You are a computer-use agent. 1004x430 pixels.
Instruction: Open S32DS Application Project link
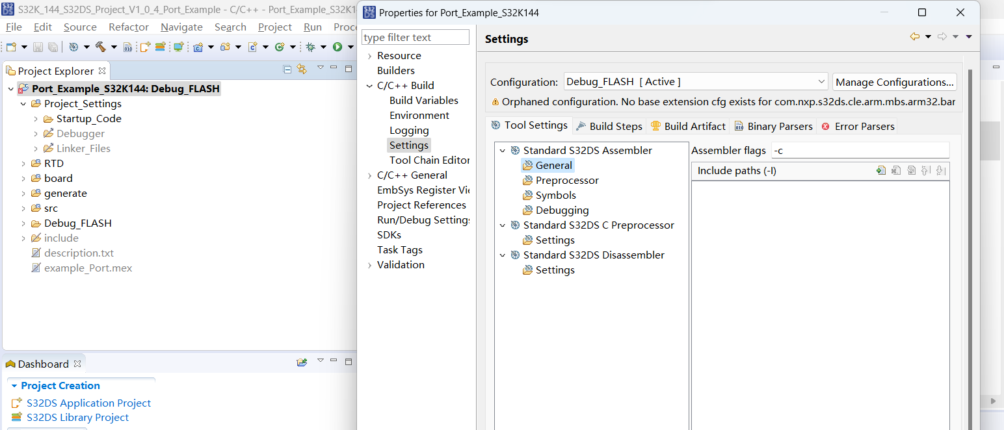[88, 403]
